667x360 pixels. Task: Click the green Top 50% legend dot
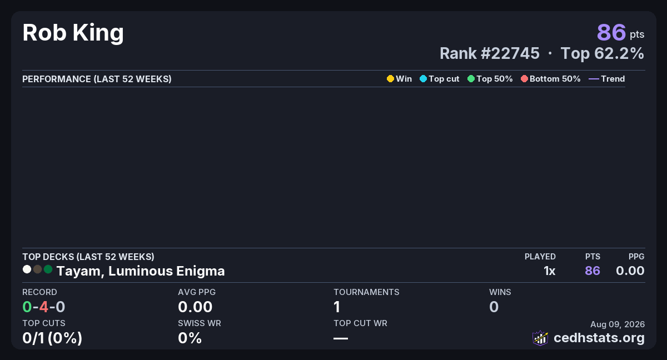pyautogui.click(x=471, y=79)
